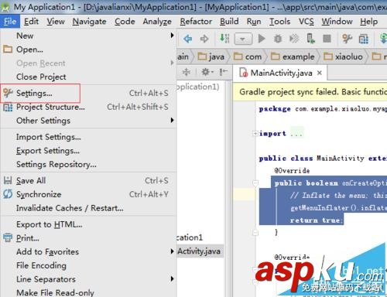Choose Invalidate Caches / Restart...
This screenshot has height=297, width=387.
pyautogui.click(x=88, y=208)
